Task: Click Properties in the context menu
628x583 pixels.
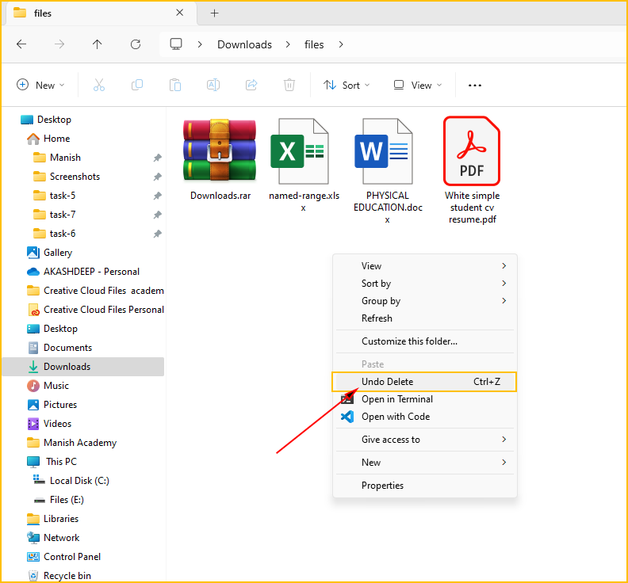Action: [x=382, y=486]
